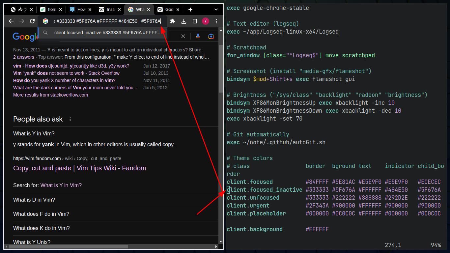
Task: Open 'What are the dark corners of Vim' link
Action: (x=76, y=88)
